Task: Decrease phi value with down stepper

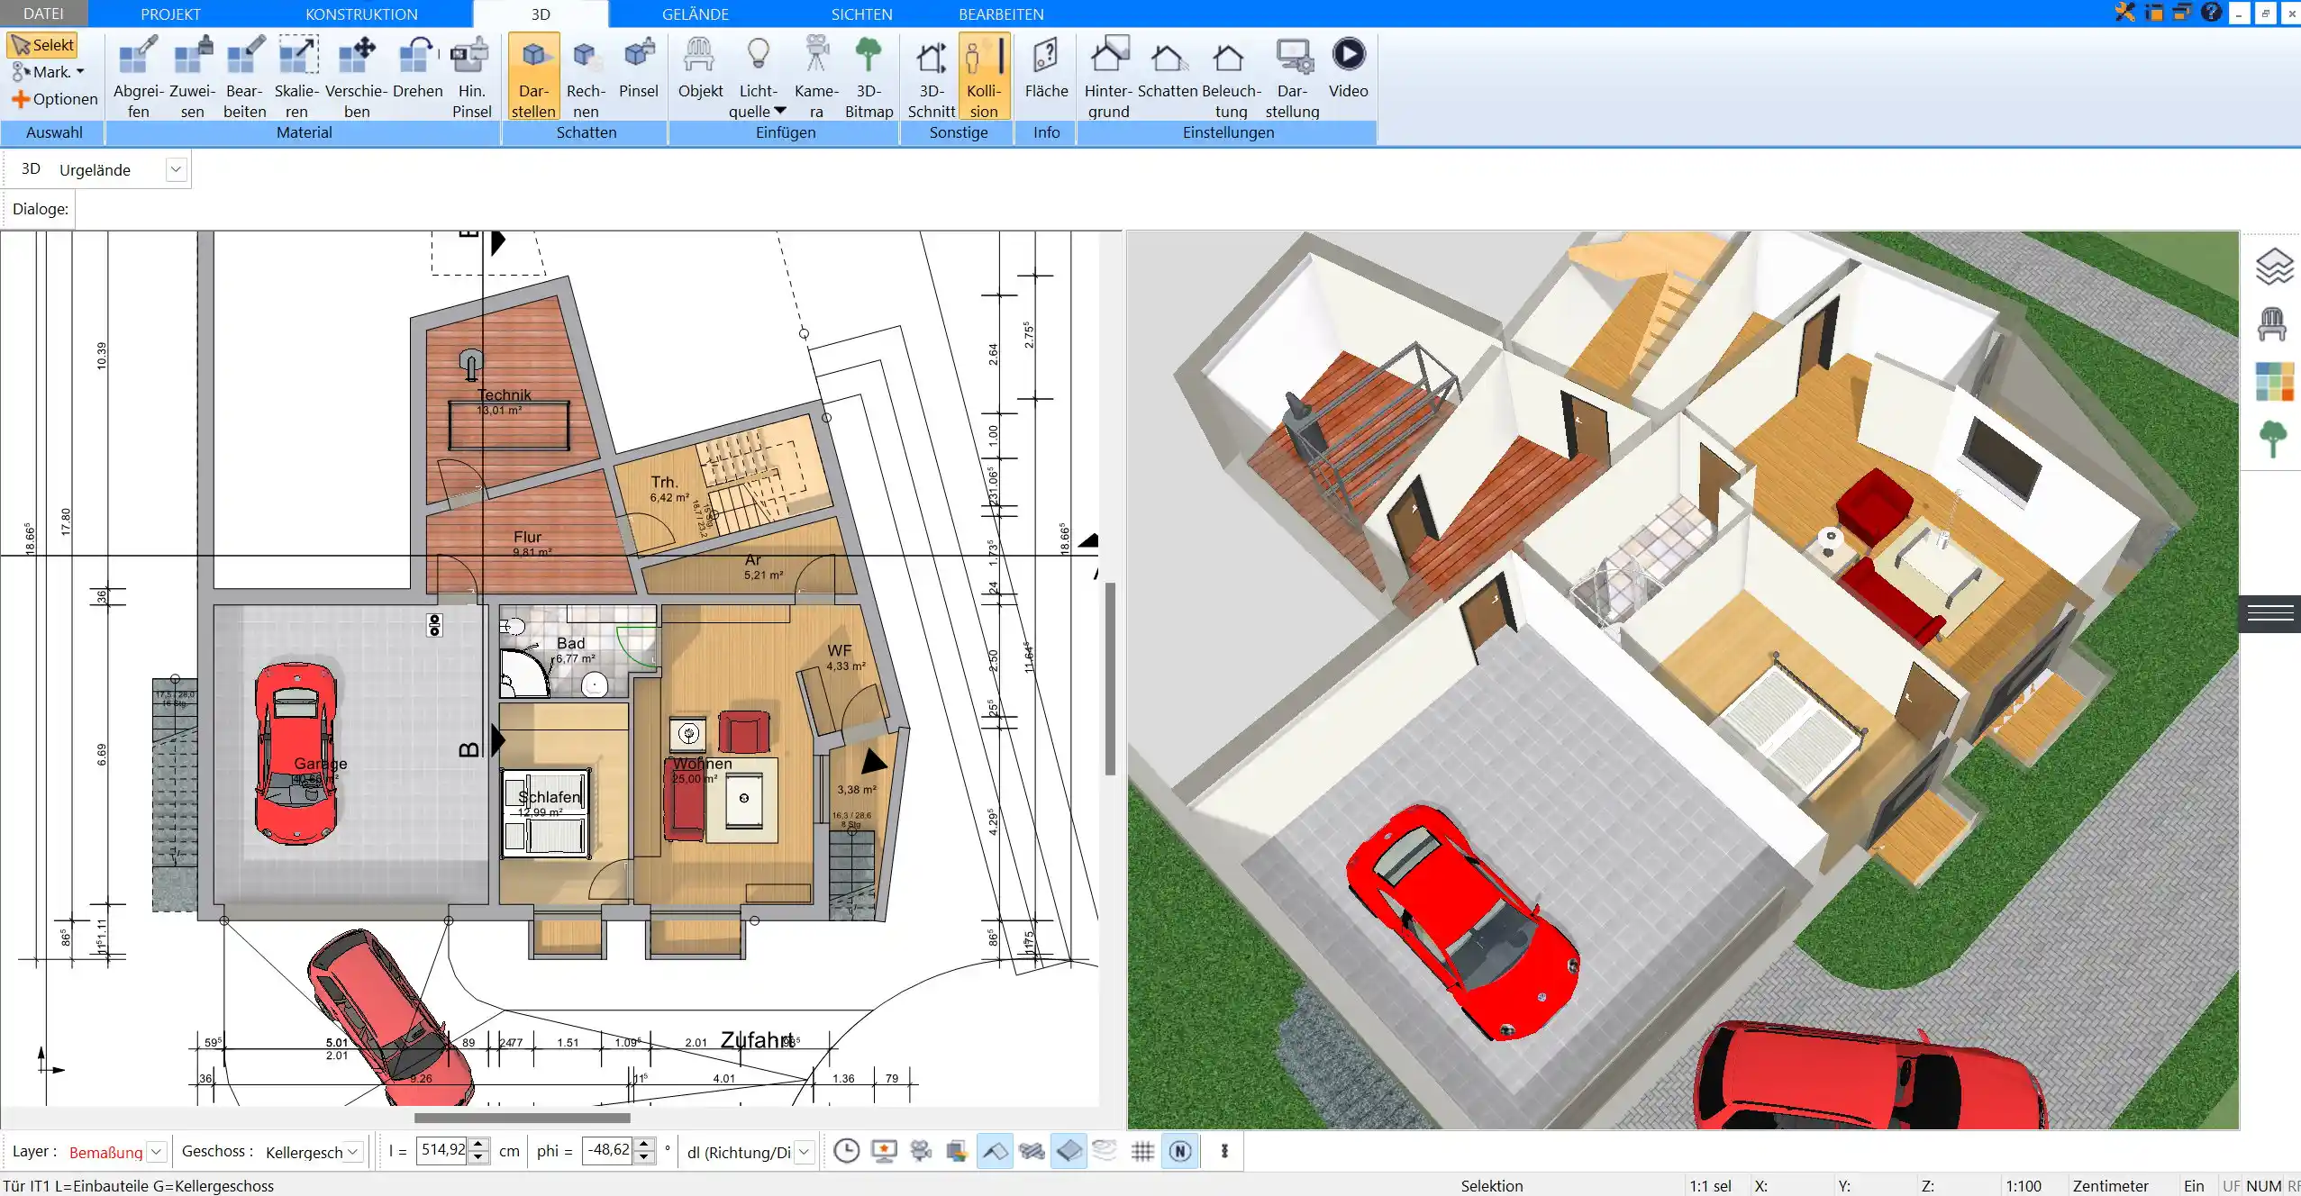Action: click(644, 1157)
